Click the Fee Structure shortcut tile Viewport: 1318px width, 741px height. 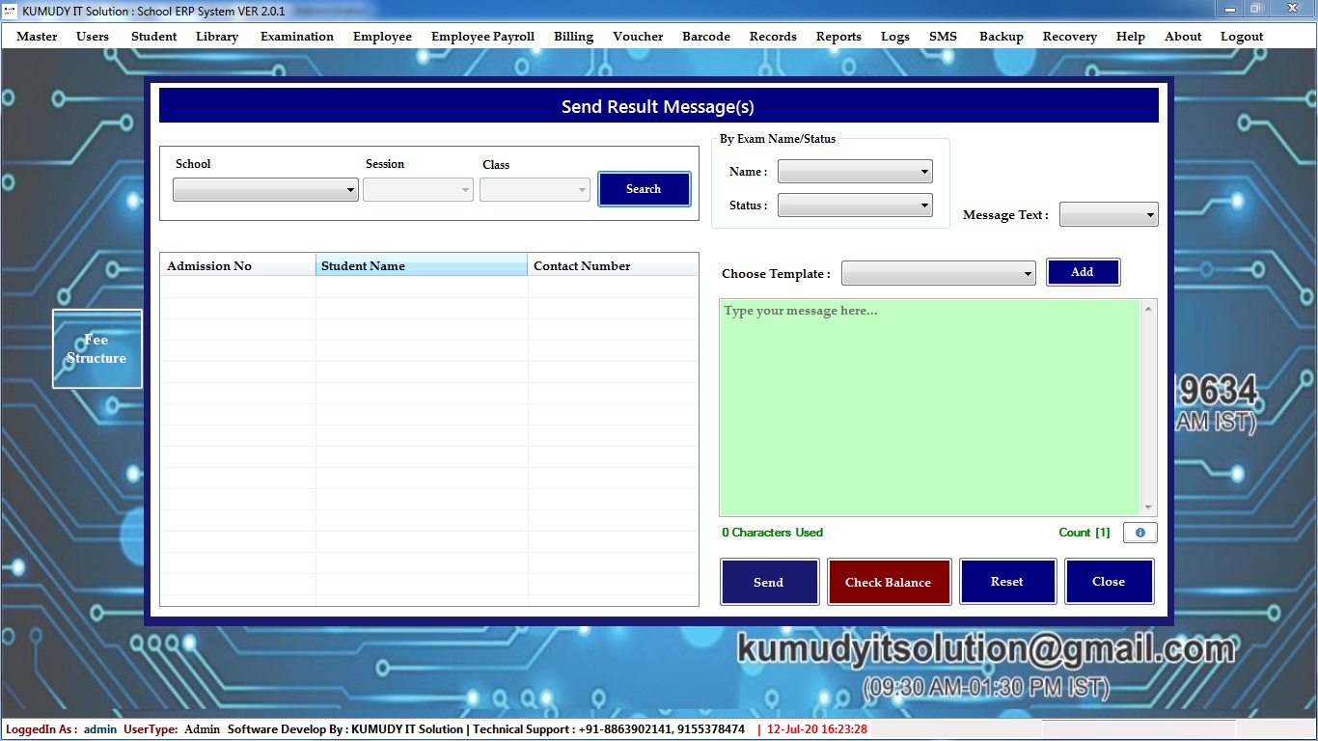pyautogui.click(x=96, y=349)
